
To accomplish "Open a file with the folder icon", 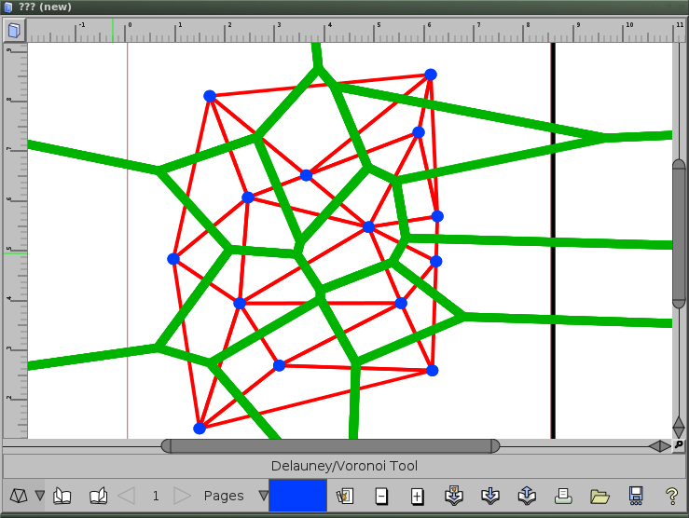I will click(599, 496).
